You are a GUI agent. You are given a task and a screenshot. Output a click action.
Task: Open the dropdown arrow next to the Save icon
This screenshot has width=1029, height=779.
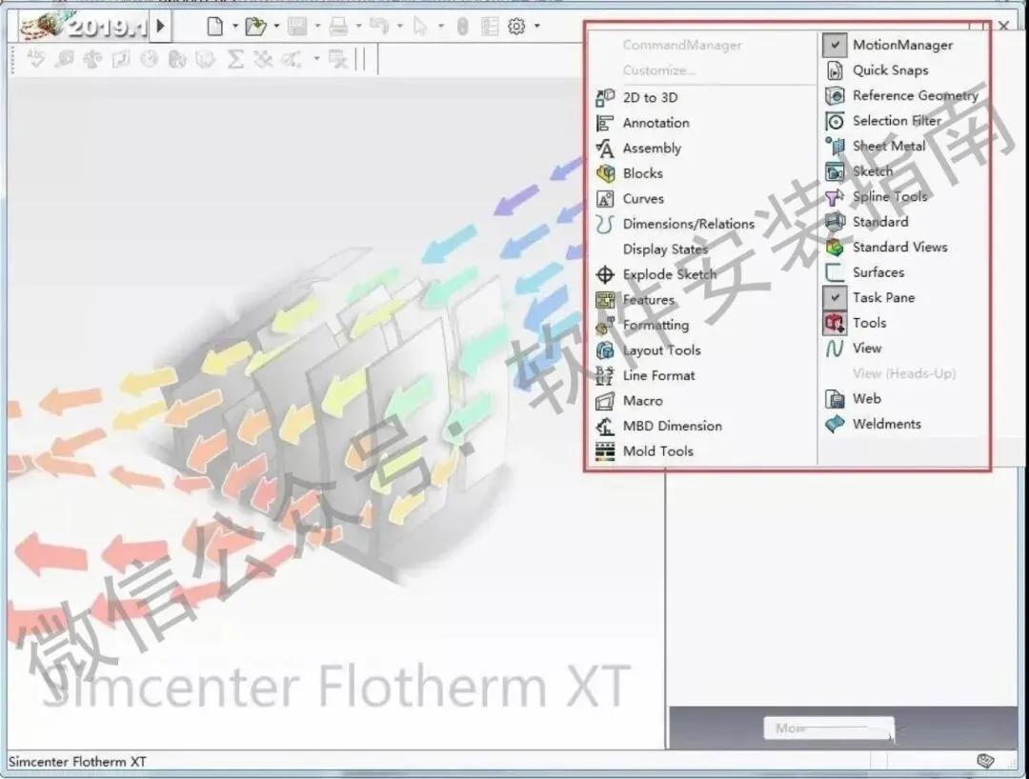pos(317,27)
